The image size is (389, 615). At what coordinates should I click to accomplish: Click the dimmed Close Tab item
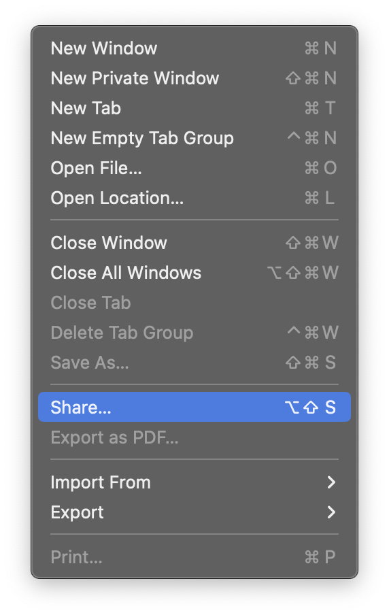pyautogui.click(x=194, y=303)
